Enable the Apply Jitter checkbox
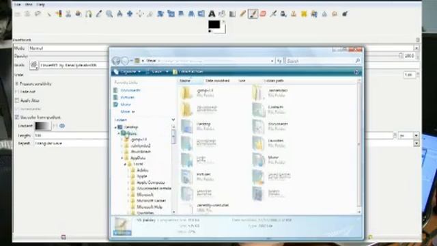 pyautogui.click(x=16, y=100)
